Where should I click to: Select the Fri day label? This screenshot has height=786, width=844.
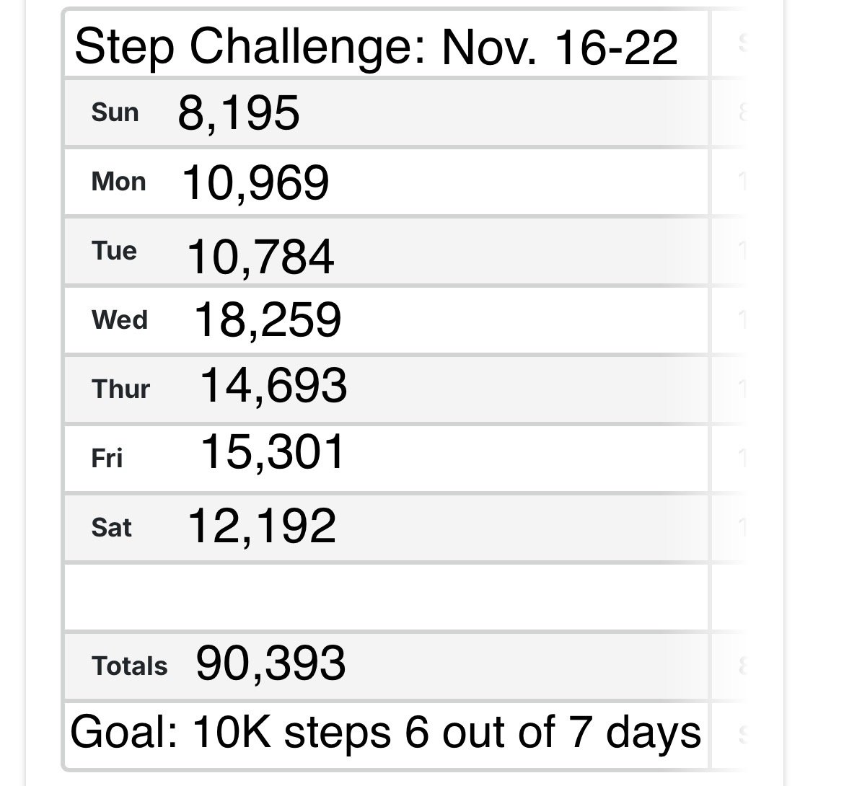(x=107, y=459)
